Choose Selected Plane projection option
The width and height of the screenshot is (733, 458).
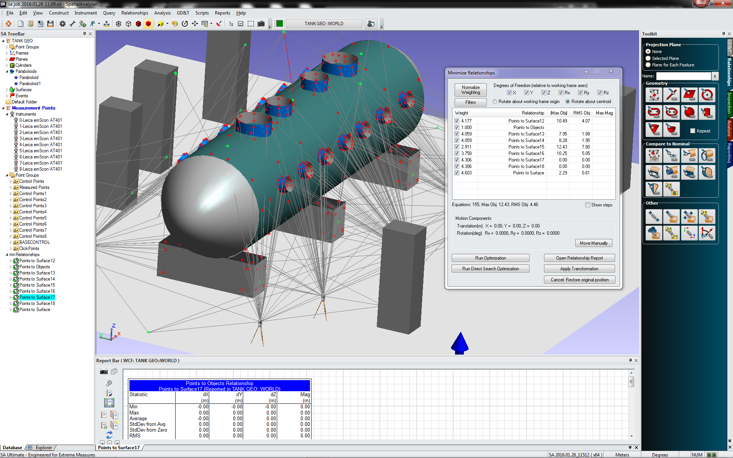pos(648,58)
